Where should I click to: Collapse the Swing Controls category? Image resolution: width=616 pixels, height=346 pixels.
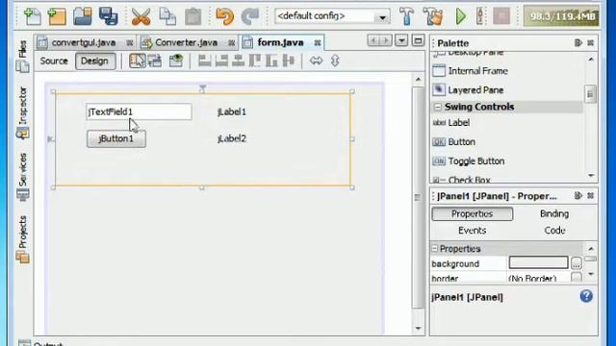click(438, 107)
